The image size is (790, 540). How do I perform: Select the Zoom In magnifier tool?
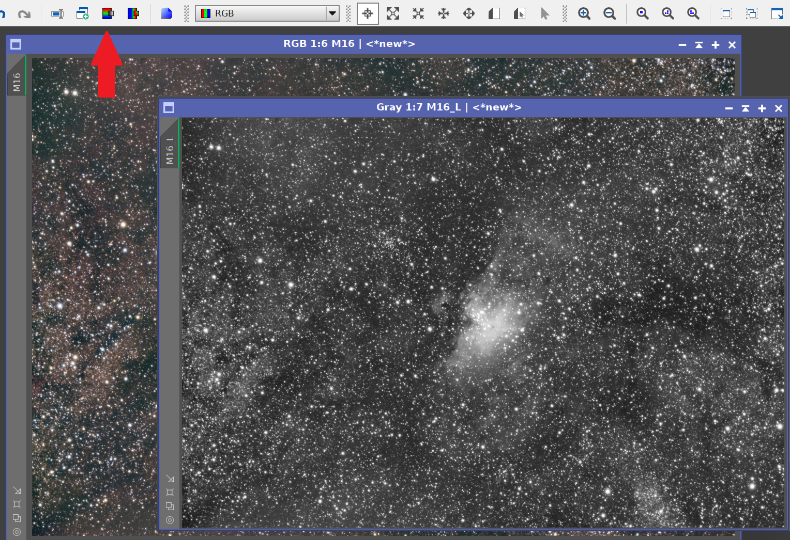point(584,13)
